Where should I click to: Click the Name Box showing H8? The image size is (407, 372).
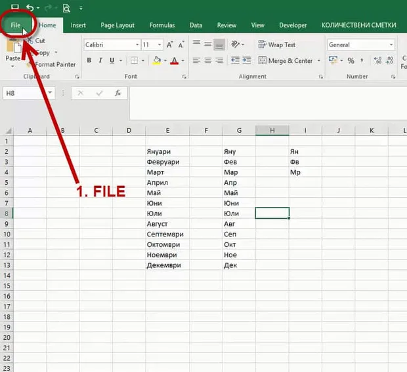pos(29,93)
